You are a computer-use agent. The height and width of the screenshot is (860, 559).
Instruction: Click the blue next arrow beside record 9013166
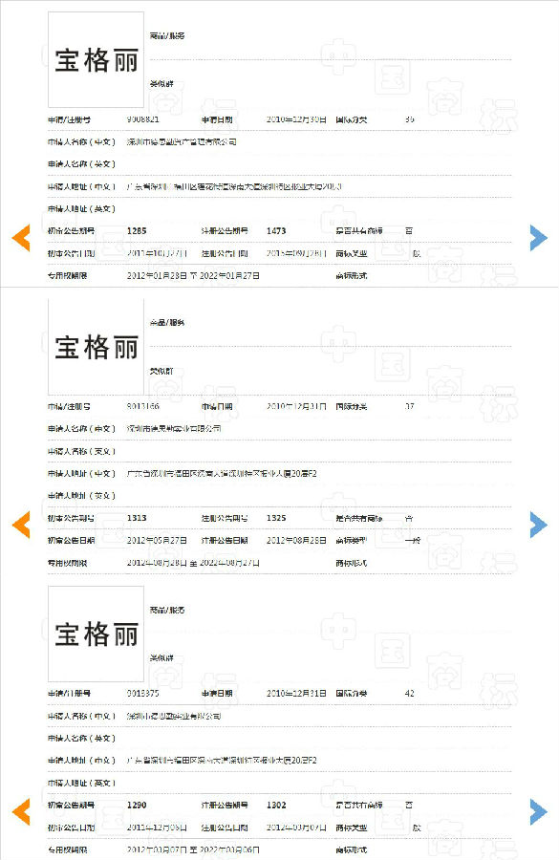coord(538,525)
